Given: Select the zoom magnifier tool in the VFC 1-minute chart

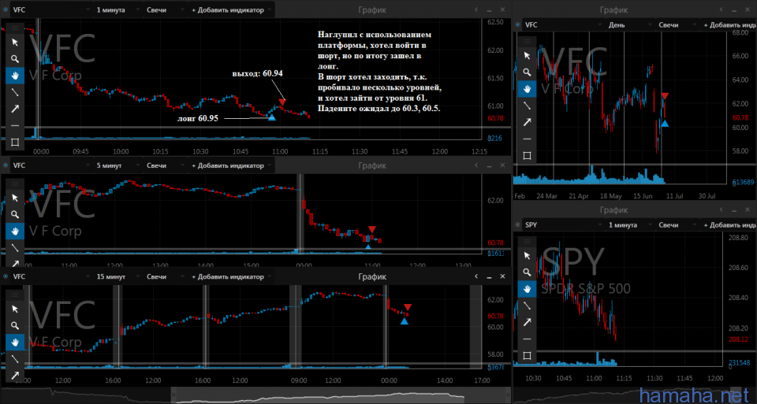Looking at the screenshot, I should pos(15,59).
